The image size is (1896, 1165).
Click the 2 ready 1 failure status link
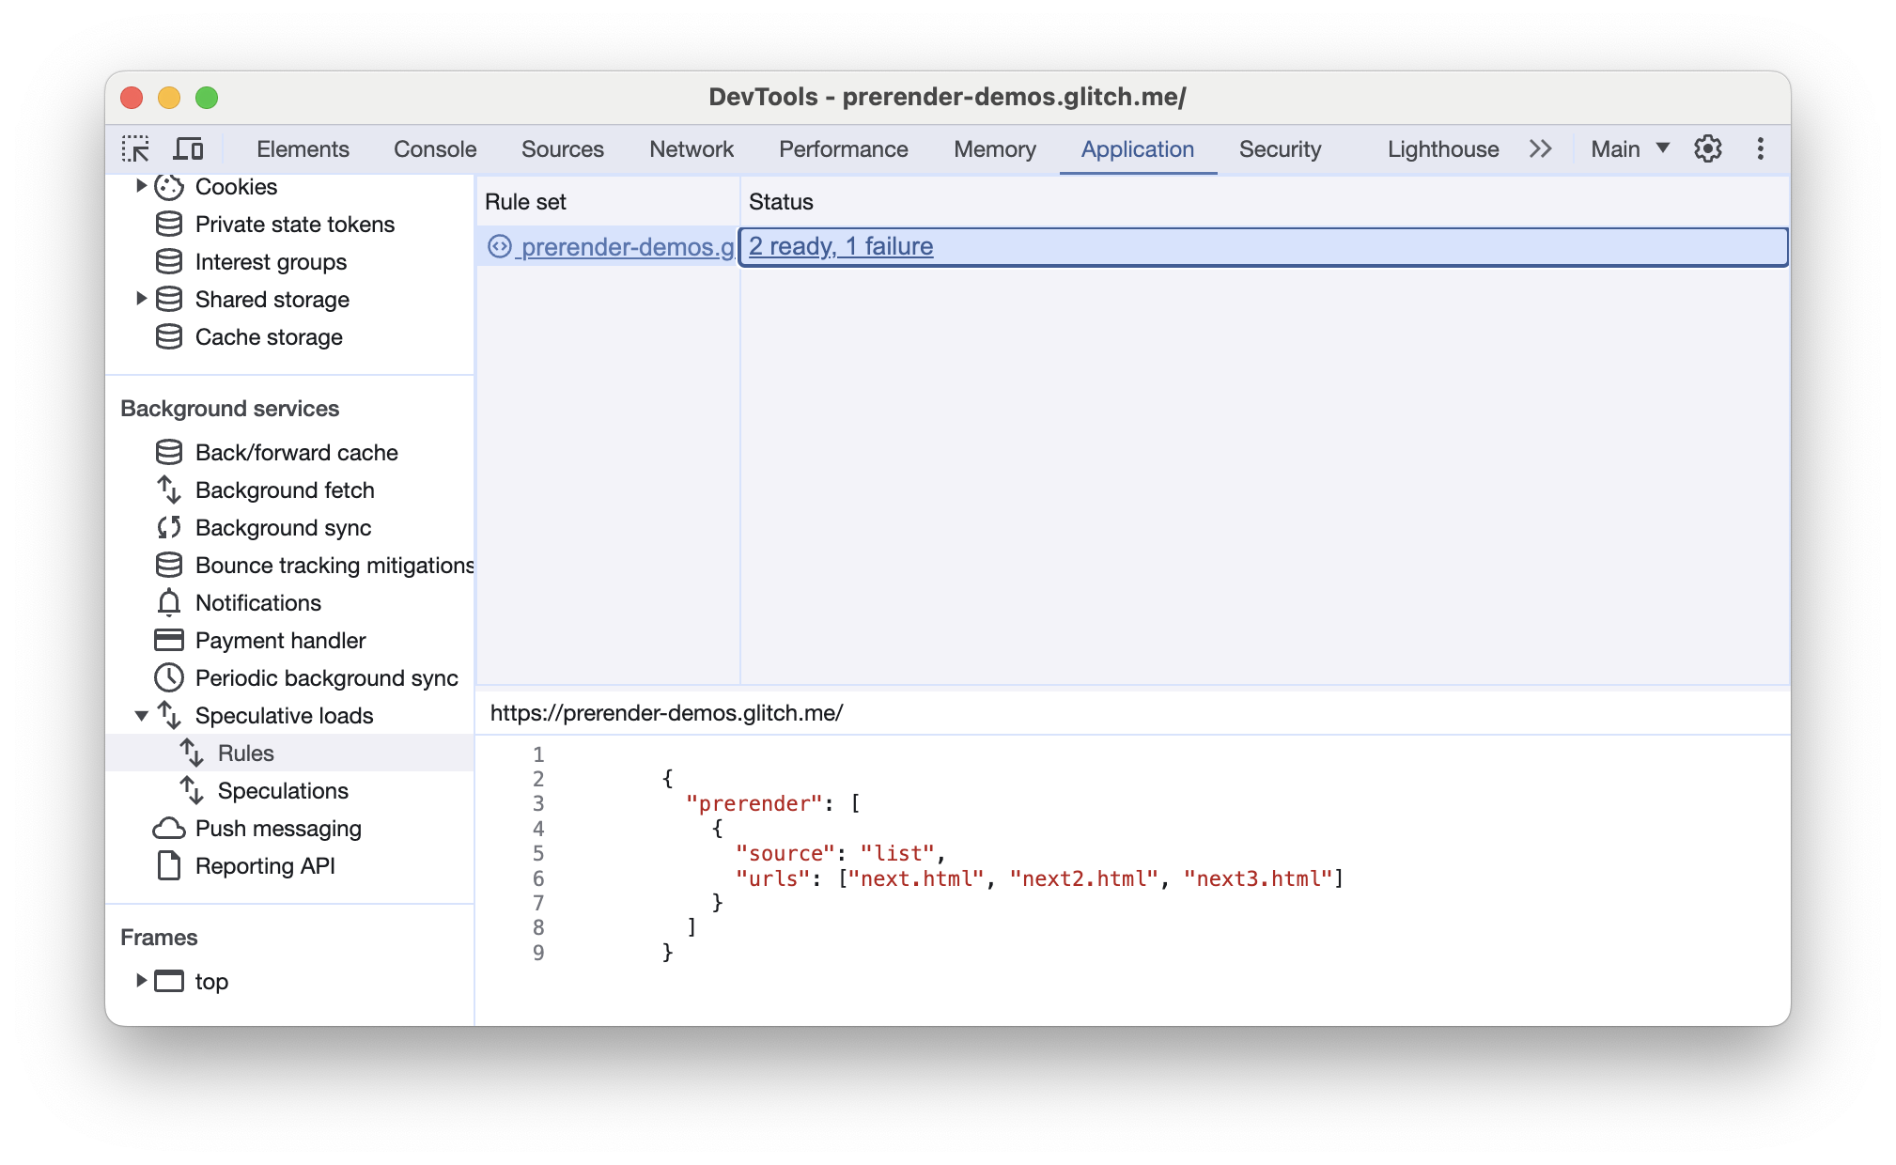pyautogui.click(x=840, y=245)
